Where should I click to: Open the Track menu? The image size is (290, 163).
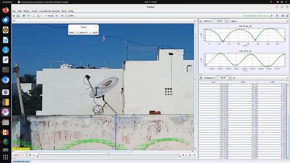point(34,11)
